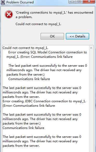
Task: Click the 'mysql_1. (Error: Communications link failure' line
Action: tap(40, 57)
